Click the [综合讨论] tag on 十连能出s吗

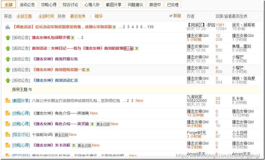pyautogui.click(x=21, y=135)
